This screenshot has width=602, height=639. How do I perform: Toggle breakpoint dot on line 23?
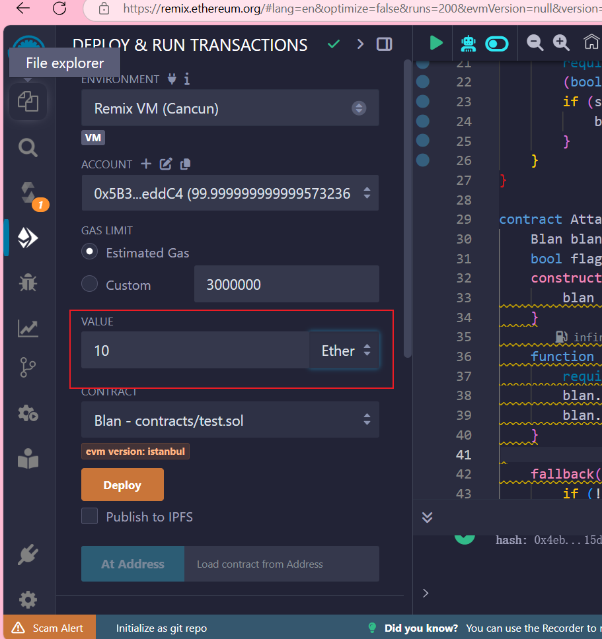click(423, 101)
